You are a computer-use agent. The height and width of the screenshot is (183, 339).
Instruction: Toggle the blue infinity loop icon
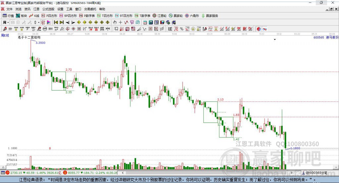[265, 29]
